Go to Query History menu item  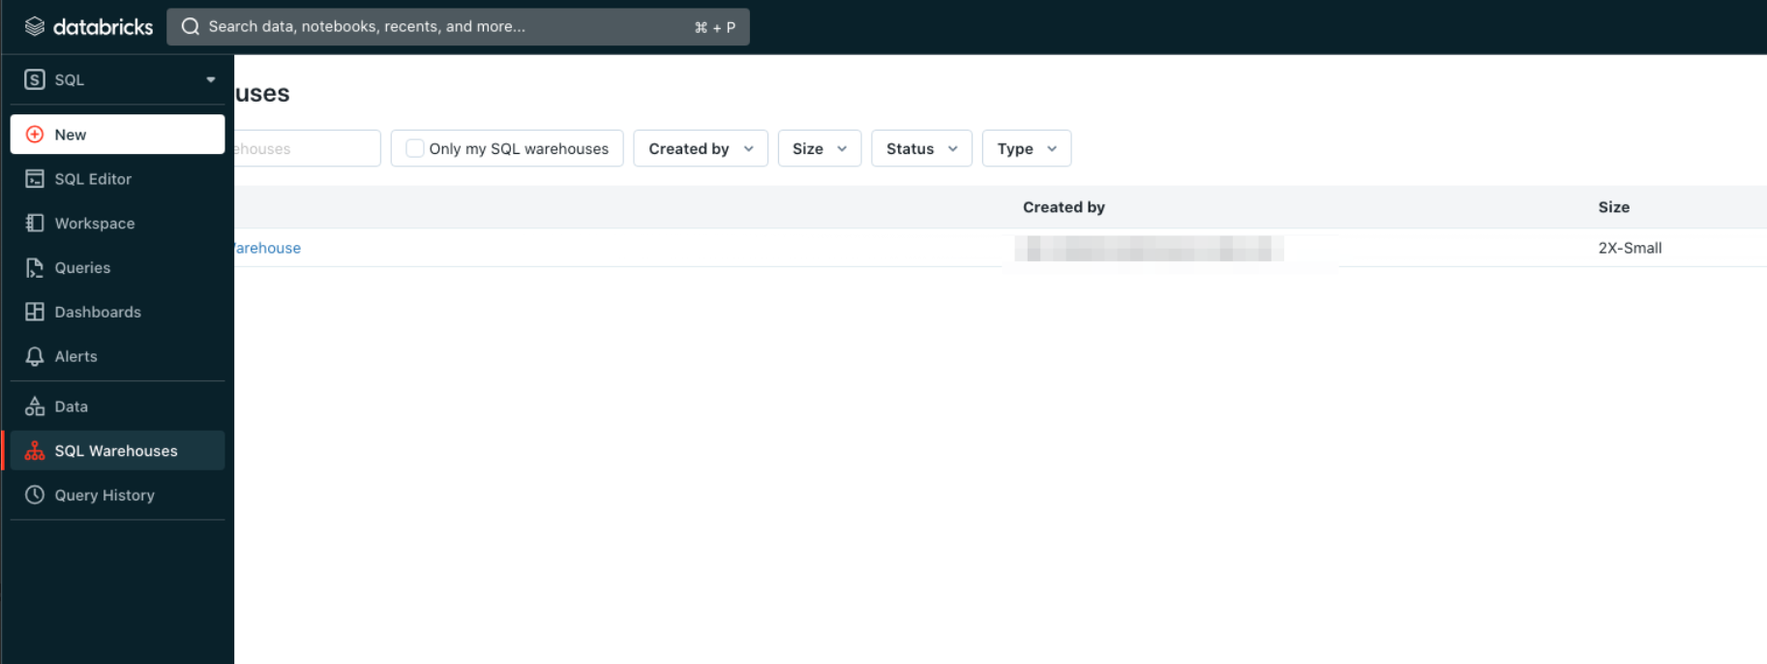pyautogui.click(x=105, y=495)
